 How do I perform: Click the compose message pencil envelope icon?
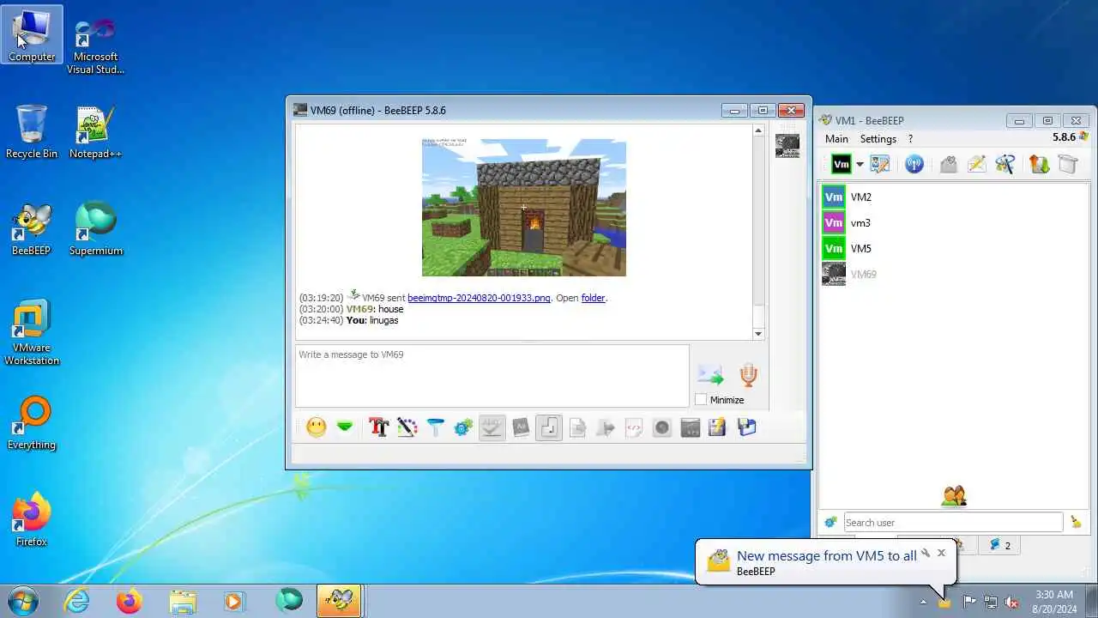click(976, 164)
